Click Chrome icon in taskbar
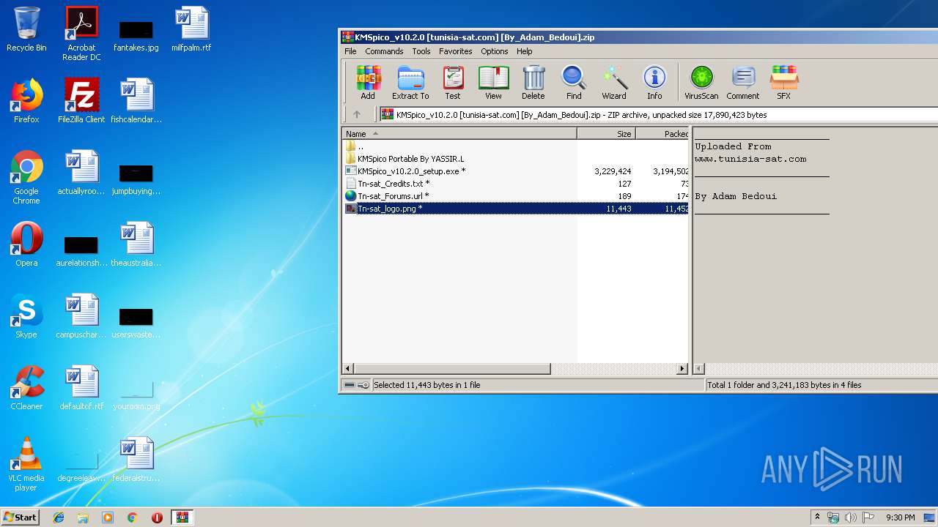 (133, 517)
